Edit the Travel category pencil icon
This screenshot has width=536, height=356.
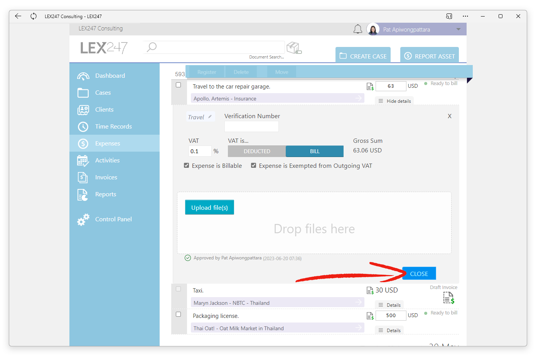[210, 117]
